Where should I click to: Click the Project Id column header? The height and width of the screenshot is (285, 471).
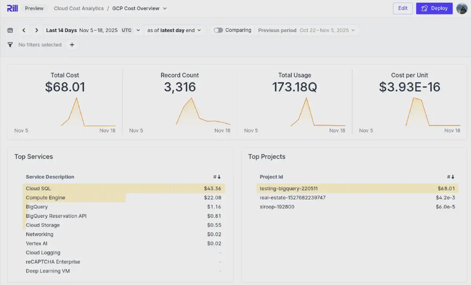point(271,177)
